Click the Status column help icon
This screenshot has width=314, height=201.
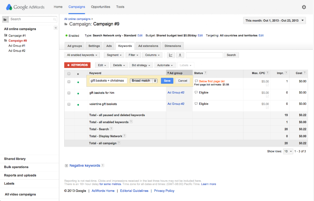[x=206, y=73]
